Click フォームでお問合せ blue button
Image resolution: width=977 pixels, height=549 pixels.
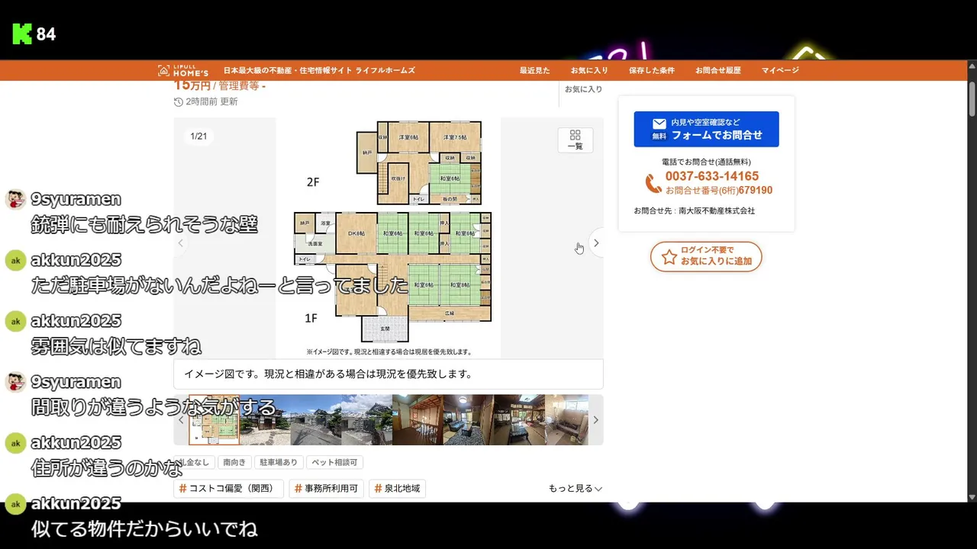706,129
